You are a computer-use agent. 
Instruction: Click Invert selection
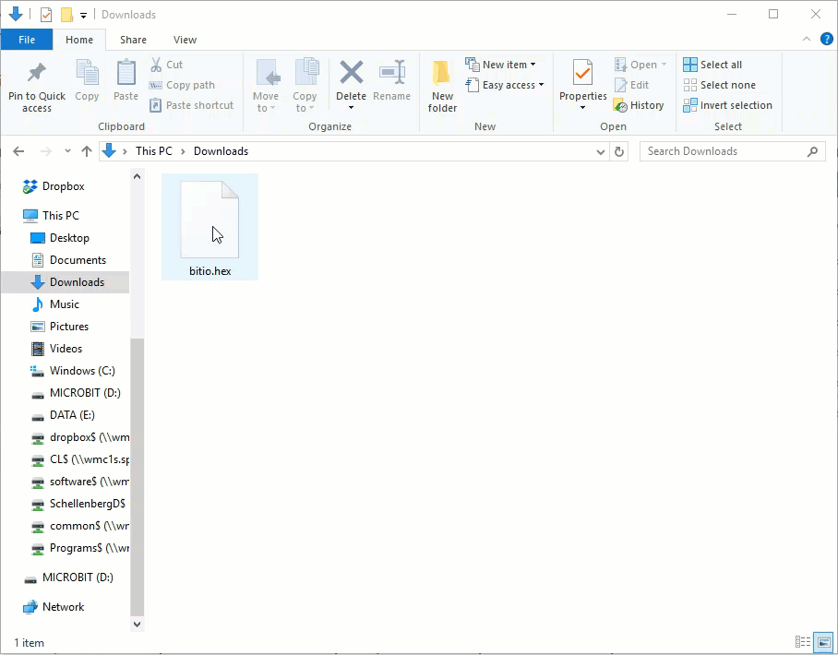727,105
